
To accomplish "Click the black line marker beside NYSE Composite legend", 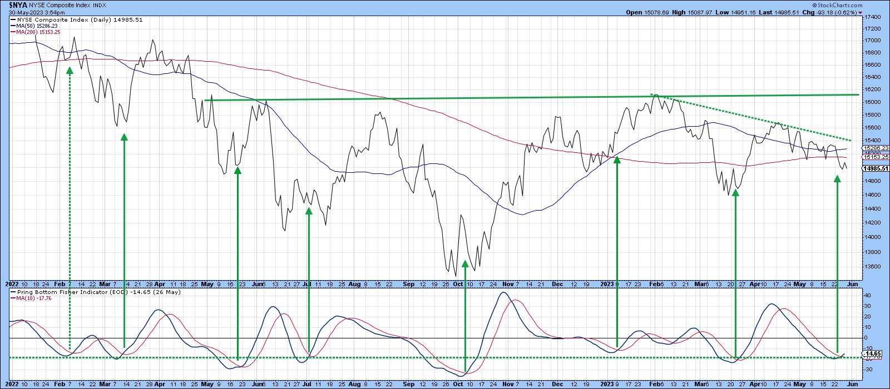I will click(x=12, y=19).
